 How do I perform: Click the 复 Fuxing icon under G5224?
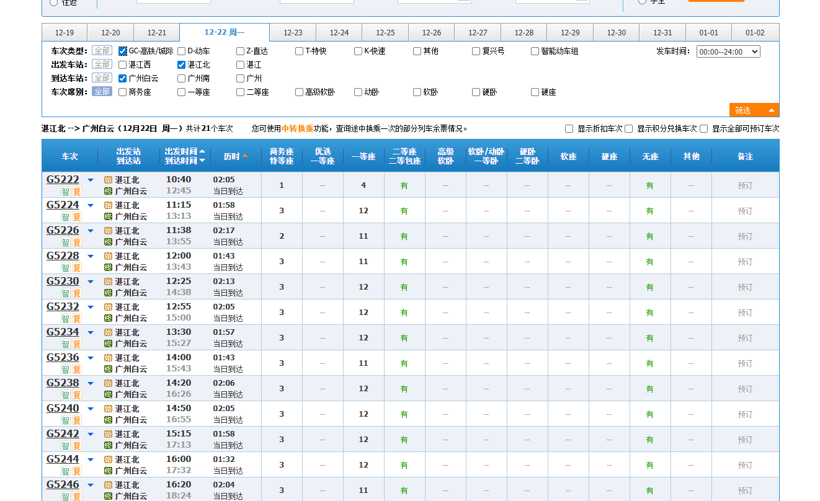coord(77,217)
